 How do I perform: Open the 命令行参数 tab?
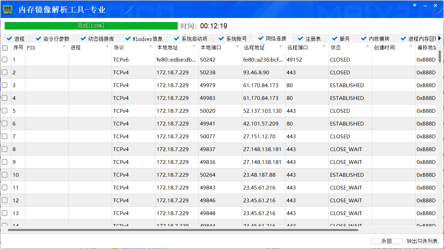pos(52,39)
